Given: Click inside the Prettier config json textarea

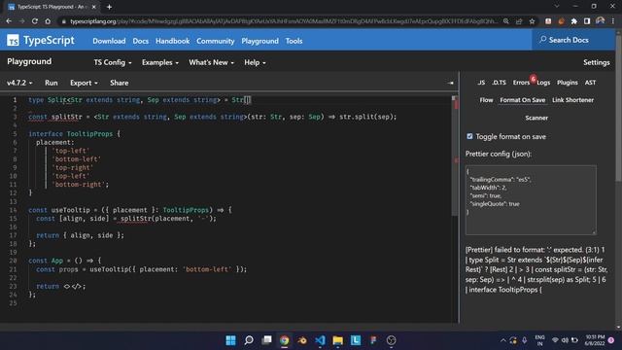Looking at the screenshot, I should (531, 200).
